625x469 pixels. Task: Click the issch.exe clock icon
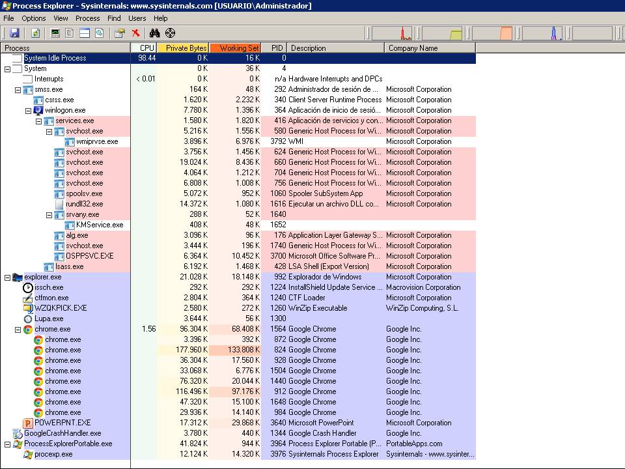point(28,287)
